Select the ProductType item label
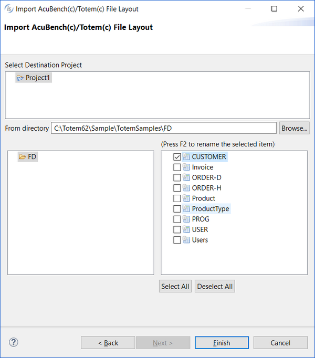315x358 pixels. (x=211, y=209)
